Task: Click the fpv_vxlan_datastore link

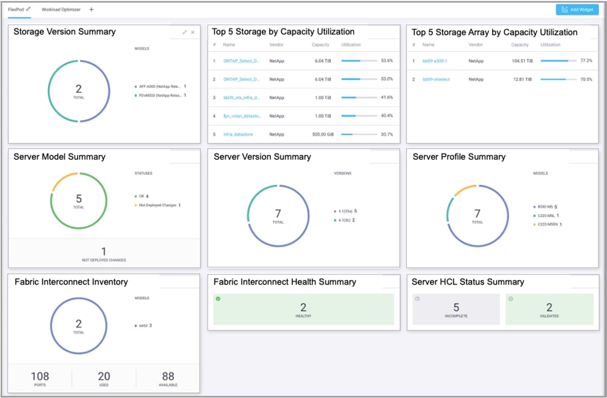Action: pos(243,116)
